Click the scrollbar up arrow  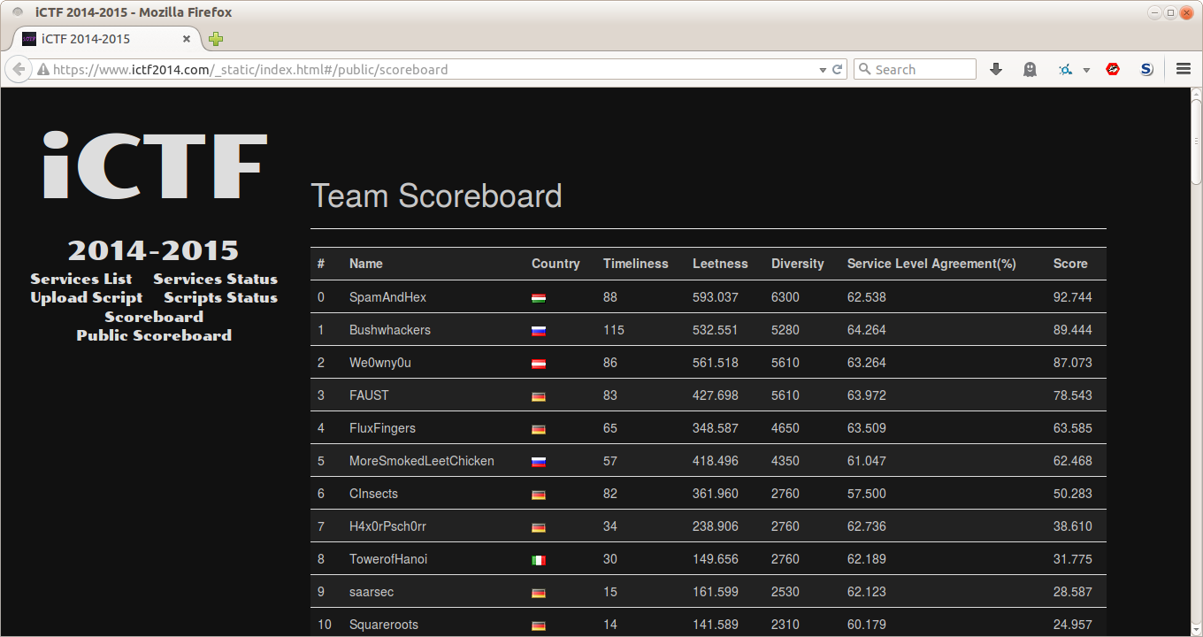coord(1196,93)
